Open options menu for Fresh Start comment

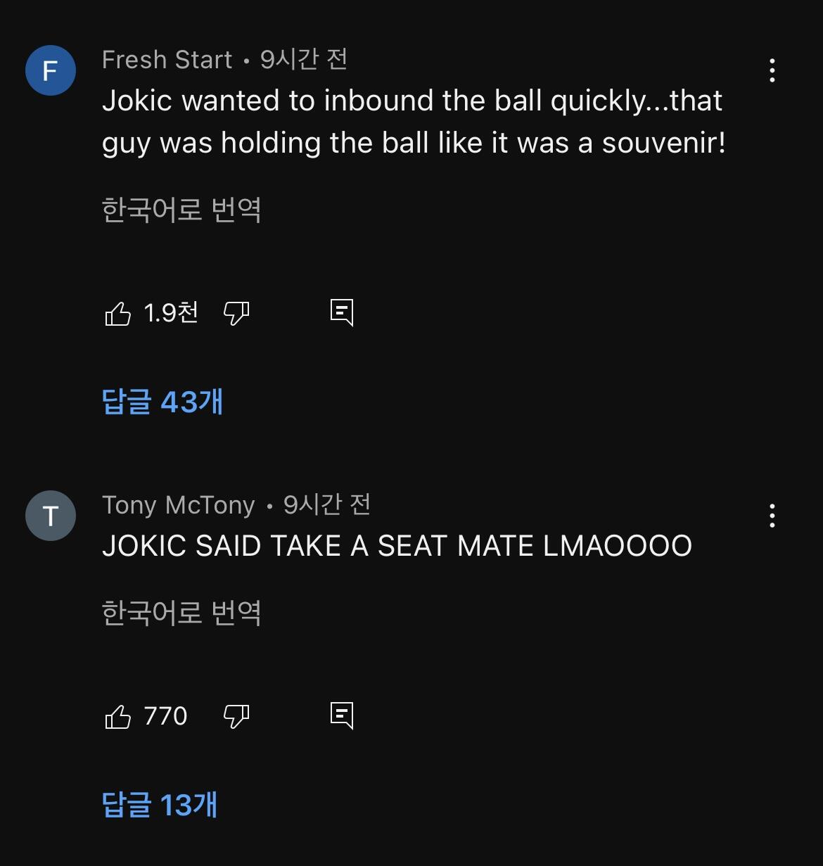point(772,70)
